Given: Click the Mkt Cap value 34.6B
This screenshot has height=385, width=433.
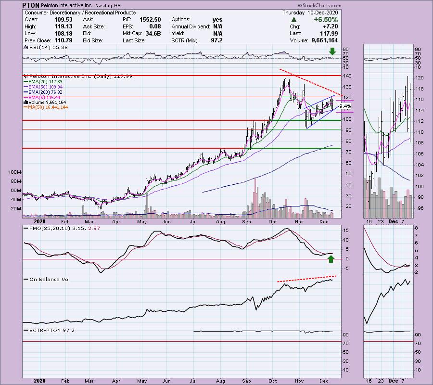Looking at the screenshot, I should pos(153,33).
